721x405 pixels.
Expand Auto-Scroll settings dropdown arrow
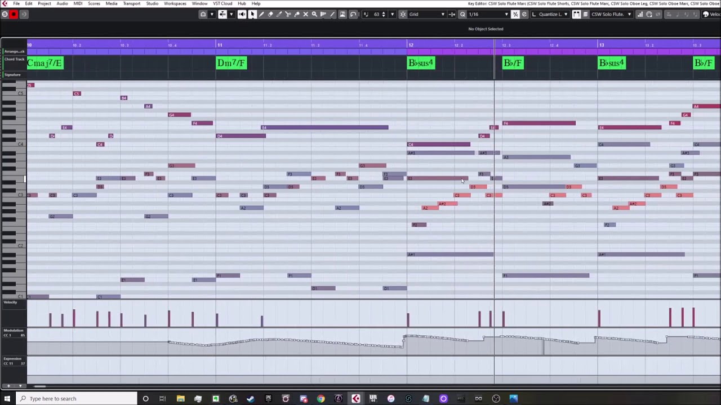tap(232, 14)
